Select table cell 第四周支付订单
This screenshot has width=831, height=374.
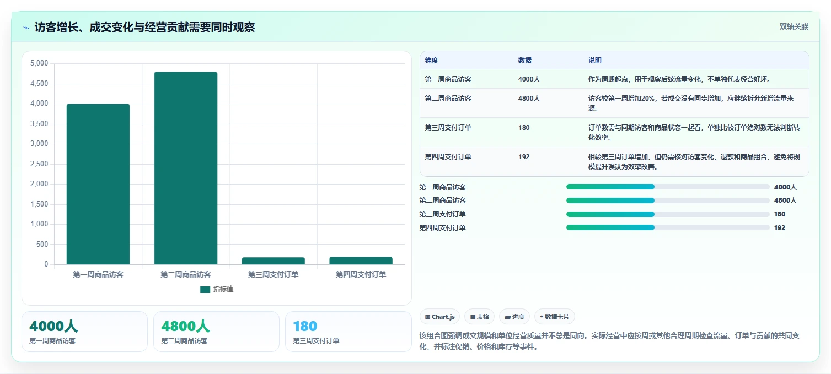(x=448, y=157)
